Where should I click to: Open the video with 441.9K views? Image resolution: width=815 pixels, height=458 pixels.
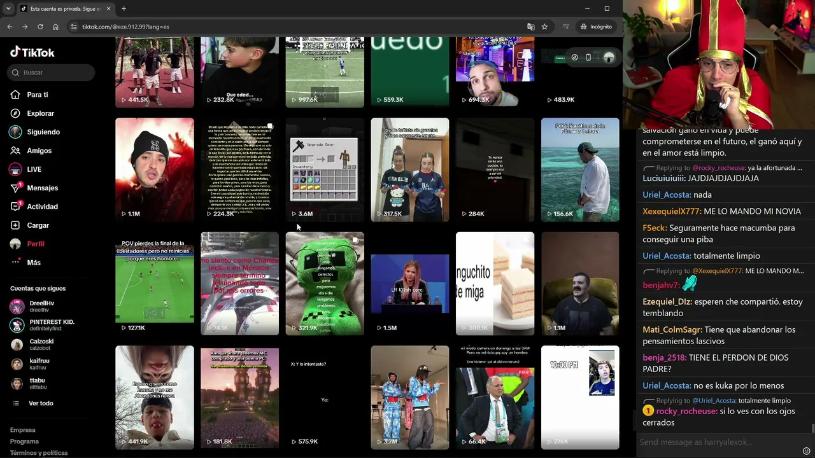click(155, 398)
